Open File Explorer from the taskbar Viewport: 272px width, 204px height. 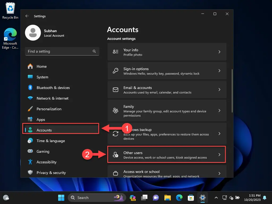[x=168, y=198]
